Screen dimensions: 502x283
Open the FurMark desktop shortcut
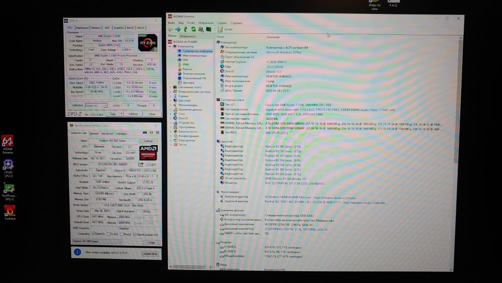9,213
